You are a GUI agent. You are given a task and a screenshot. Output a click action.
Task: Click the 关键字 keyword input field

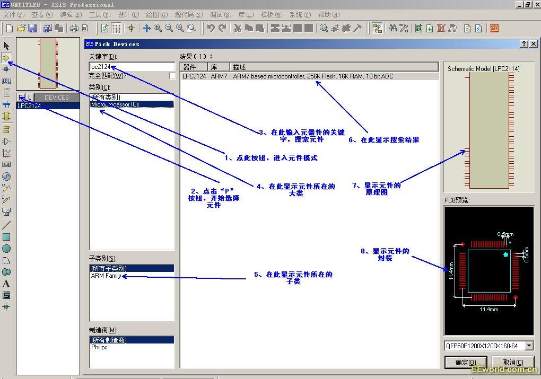[x=132, y=67]
